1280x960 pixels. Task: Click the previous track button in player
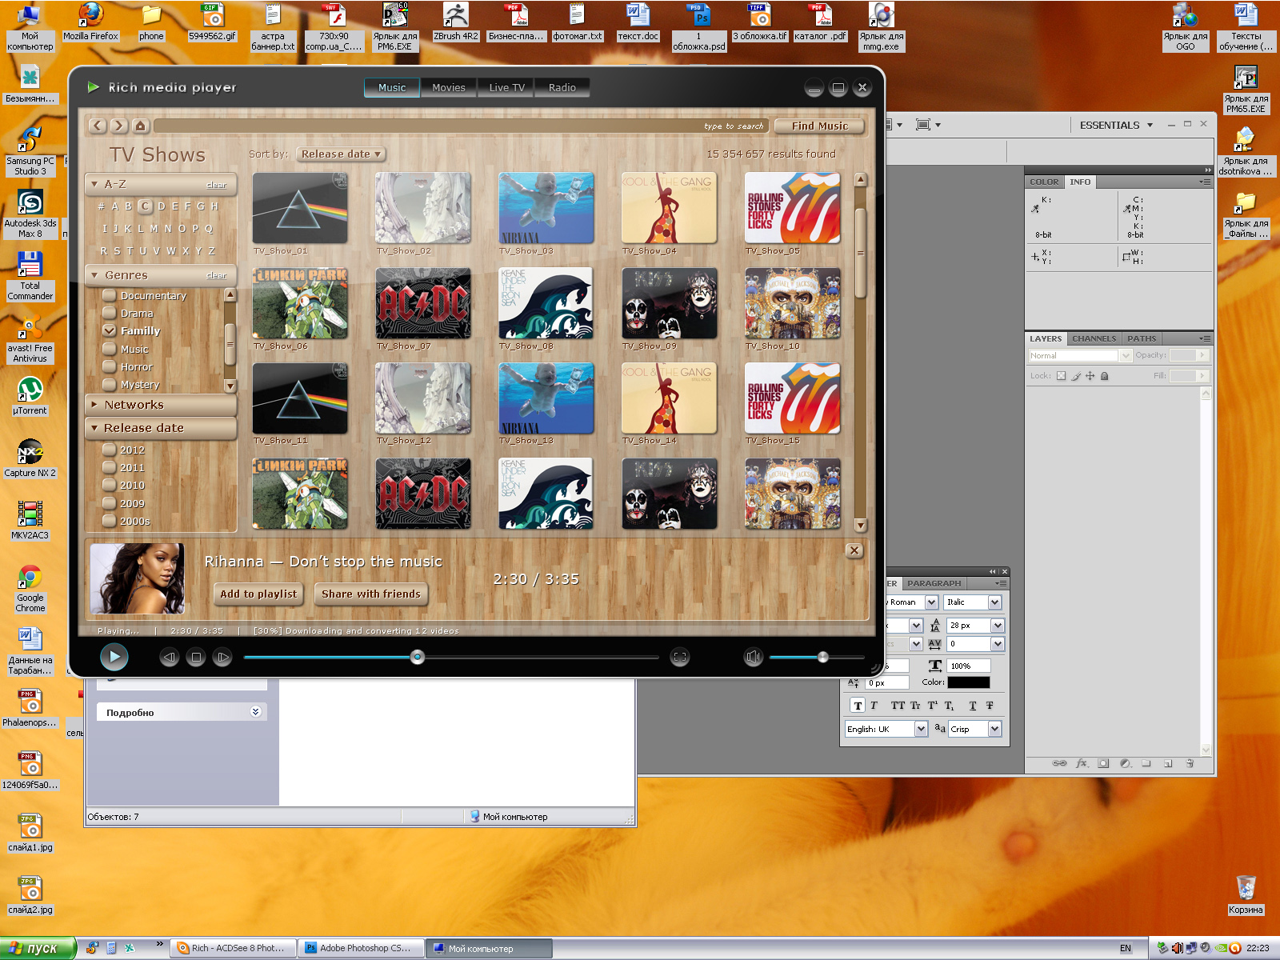click(169, 658)
